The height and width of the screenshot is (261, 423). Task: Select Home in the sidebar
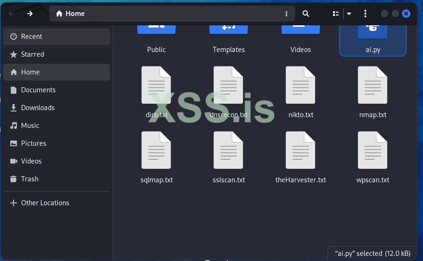[x=57, y=72]
